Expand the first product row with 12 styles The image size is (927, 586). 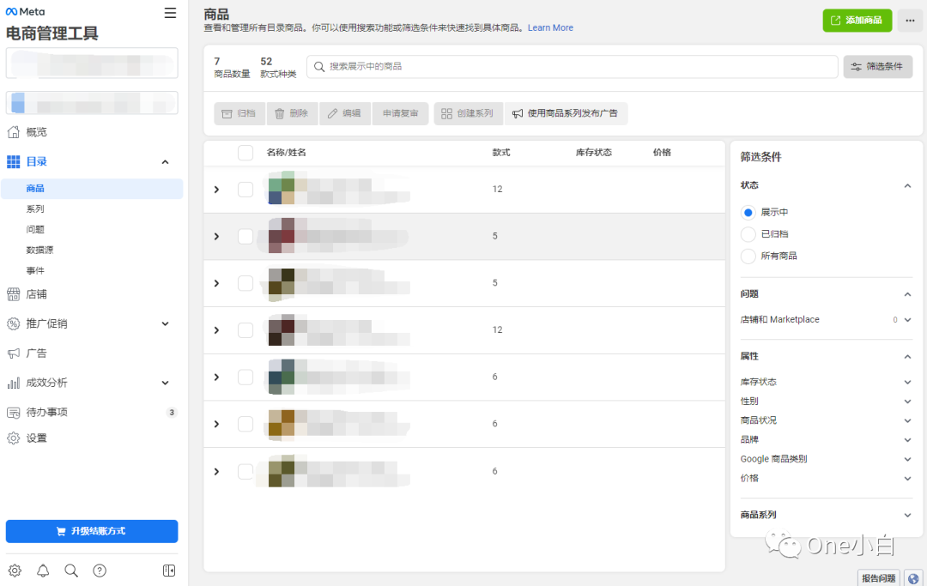[x=215, y=189]
